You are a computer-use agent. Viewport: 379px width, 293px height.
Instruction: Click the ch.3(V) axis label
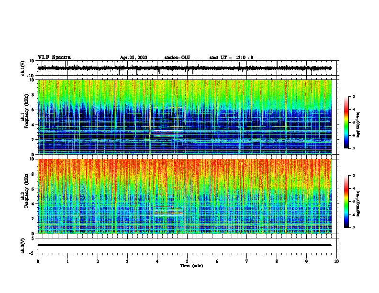[22, 246]
